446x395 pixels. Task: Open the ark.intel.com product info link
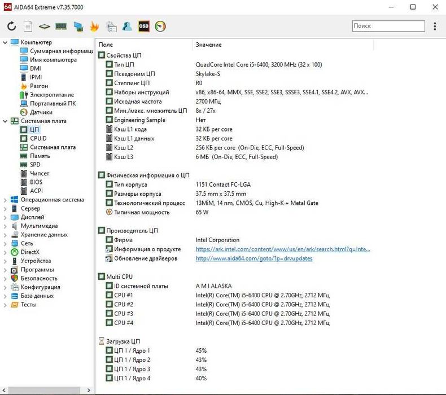click(283, 249)
